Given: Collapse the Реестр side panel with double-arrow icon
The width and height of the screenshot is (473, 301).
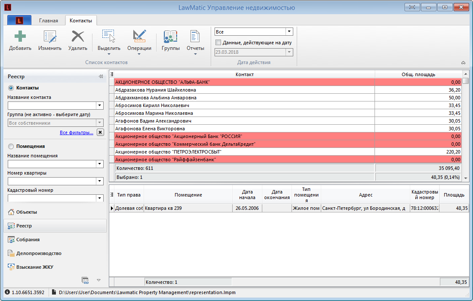Looking at the screenshot, I should point(101,77).
